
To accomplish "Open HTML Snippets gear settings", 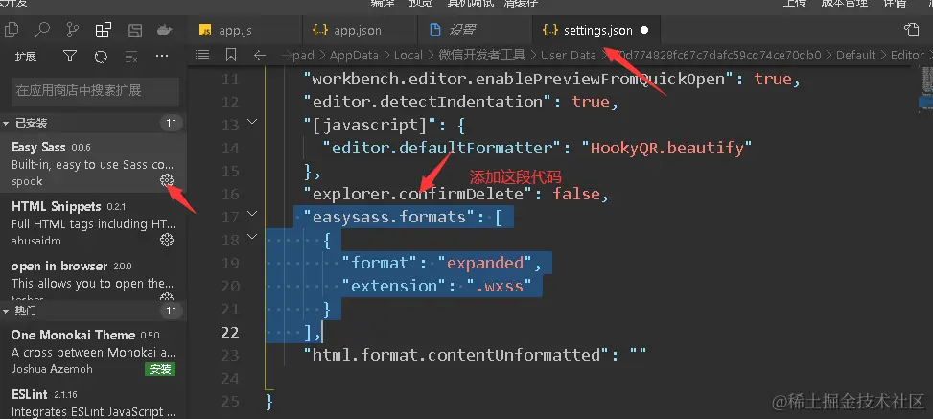I will 167,240.
